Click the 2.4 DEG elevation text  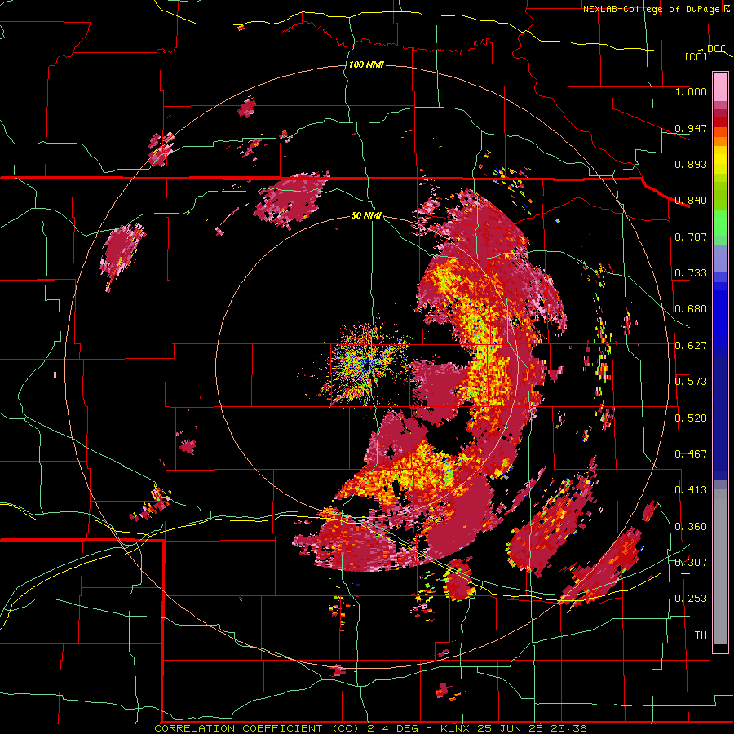tap(392, 728)
